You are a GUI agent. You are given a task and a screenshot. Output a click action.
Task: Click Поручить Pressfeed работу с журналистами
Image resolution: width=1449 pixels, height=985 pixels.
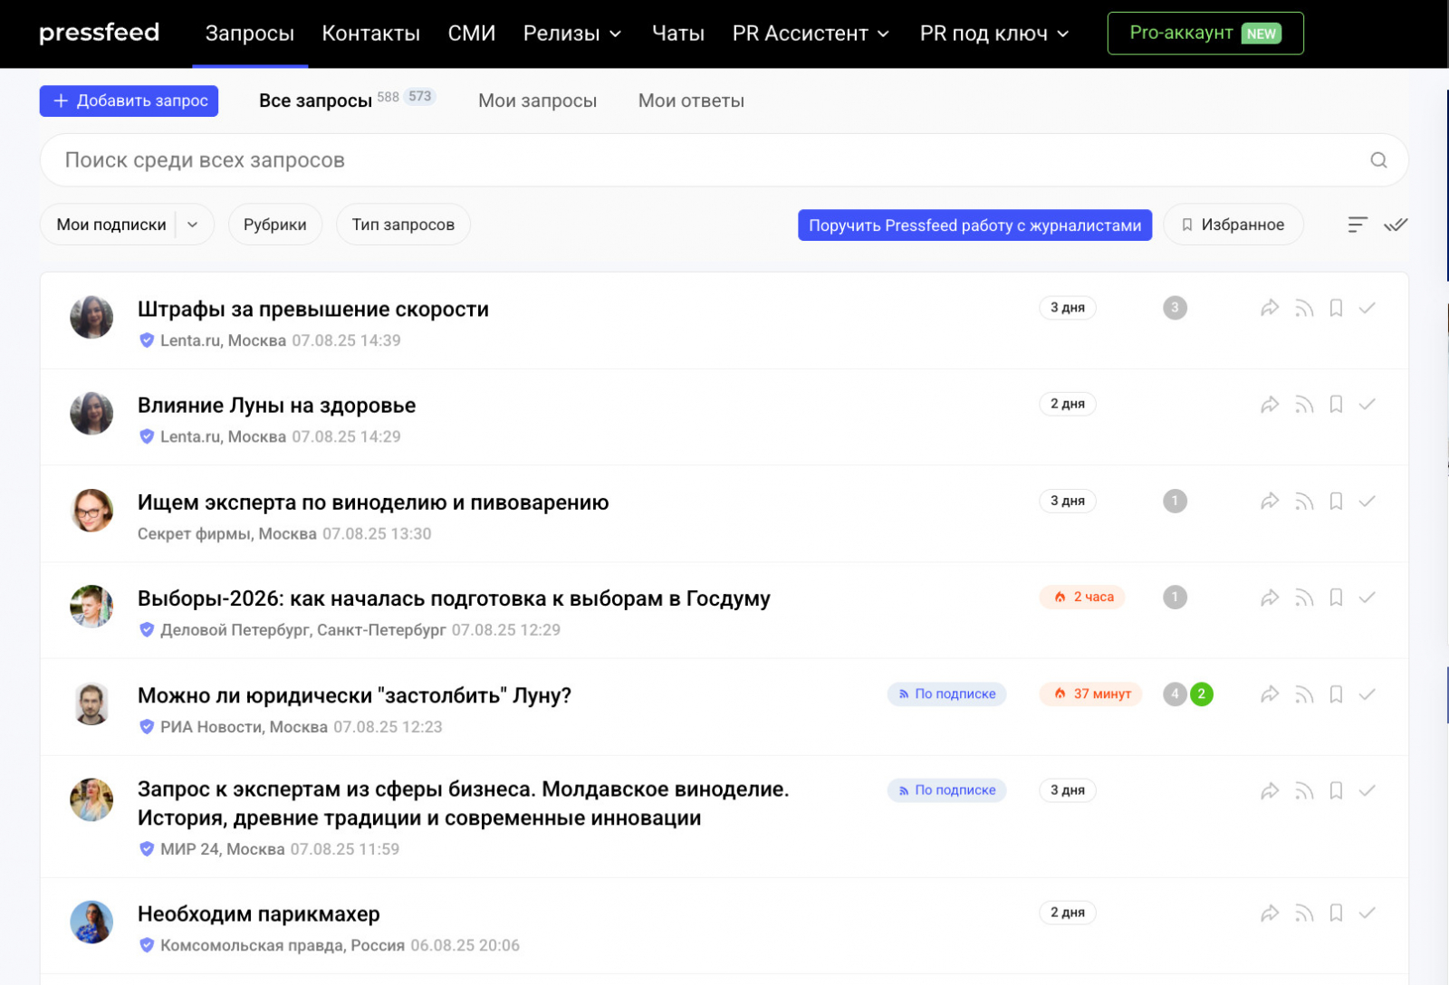click(x=974, y=225)
